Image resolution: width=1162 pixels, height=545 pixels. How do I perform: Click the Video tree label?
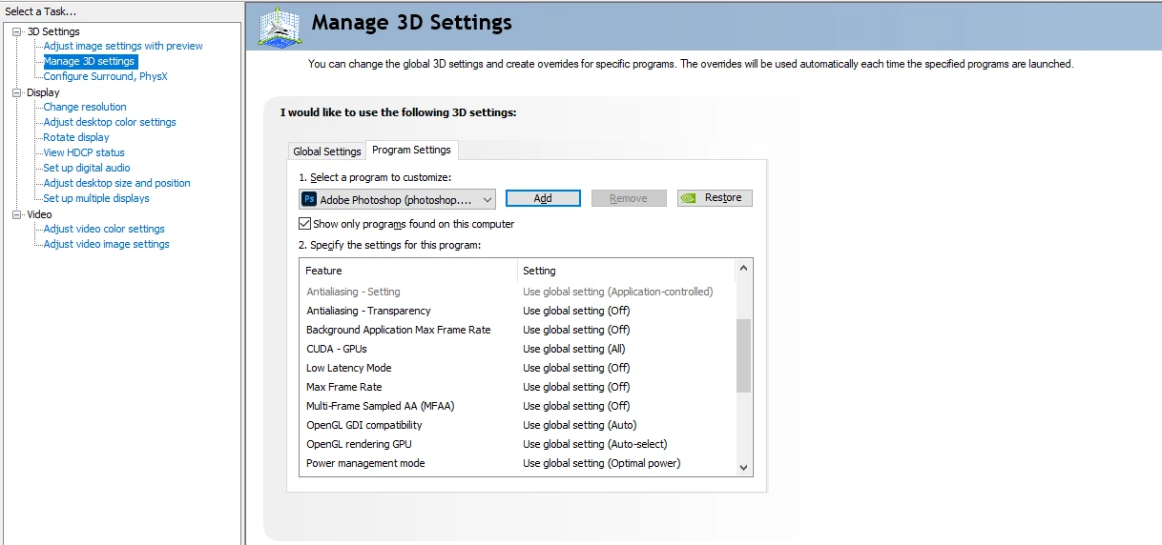coord(39,214)
